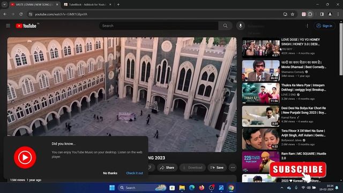Click the address bar URL
343x193 pixels.
pos(61,14)
